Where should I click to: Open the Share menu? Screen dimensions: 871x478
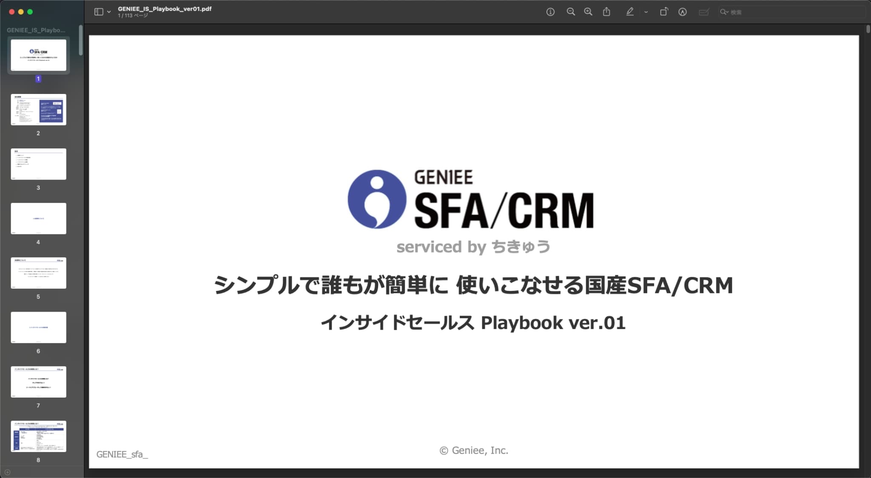pyautogui.click(x=606, y=12)
